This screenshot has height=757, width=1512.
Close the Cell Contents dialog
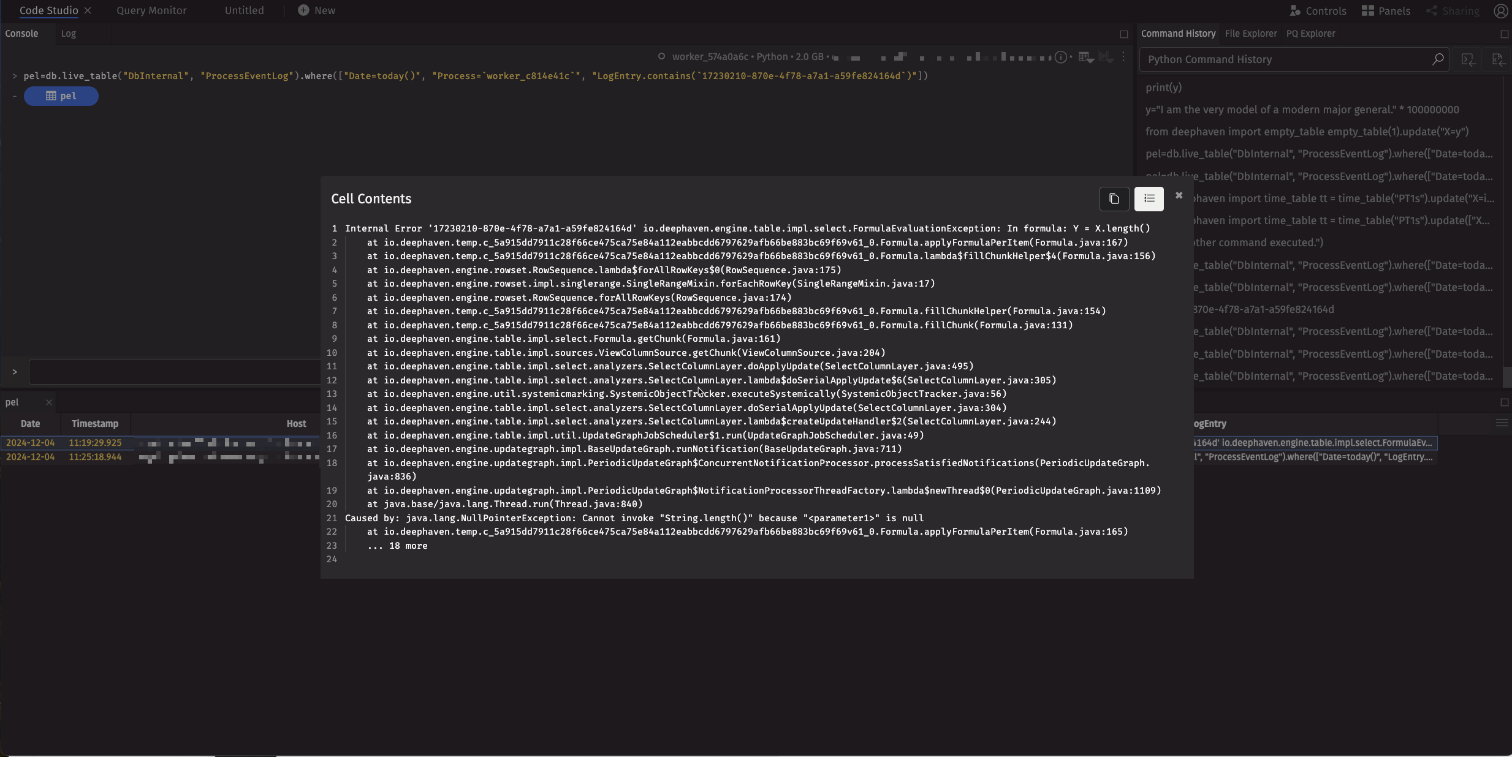coord(1179,195)
